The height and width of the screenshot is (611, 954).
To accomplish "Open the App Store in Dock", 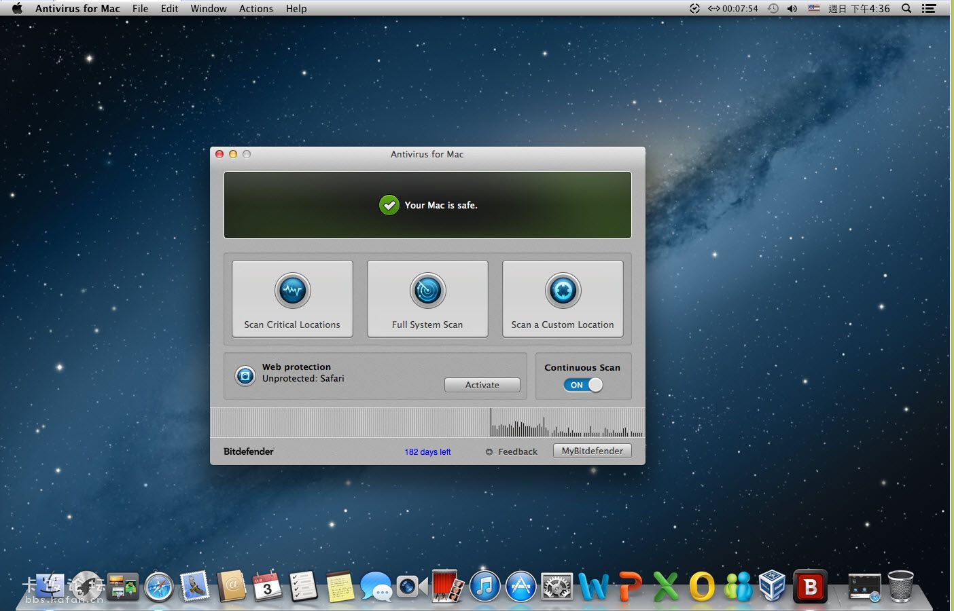I will pos(521,586).
